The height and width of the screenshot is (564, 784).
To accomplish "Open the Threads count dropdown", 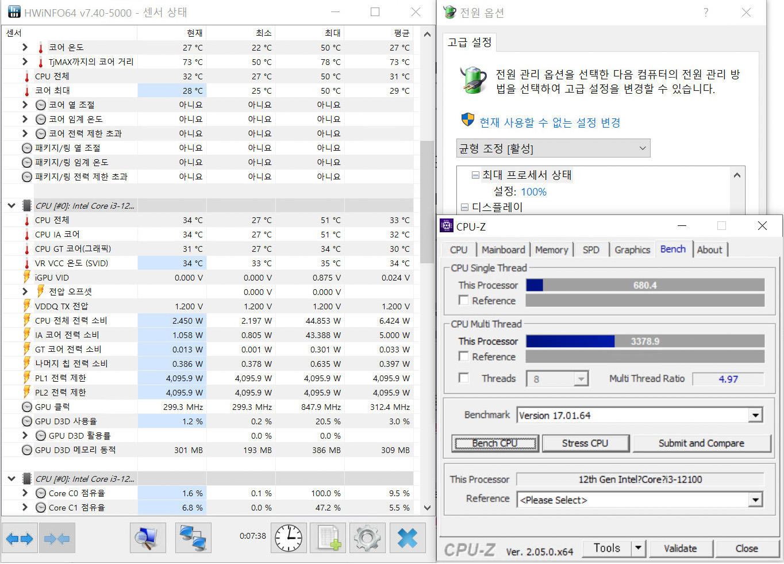I will [581, 379].
